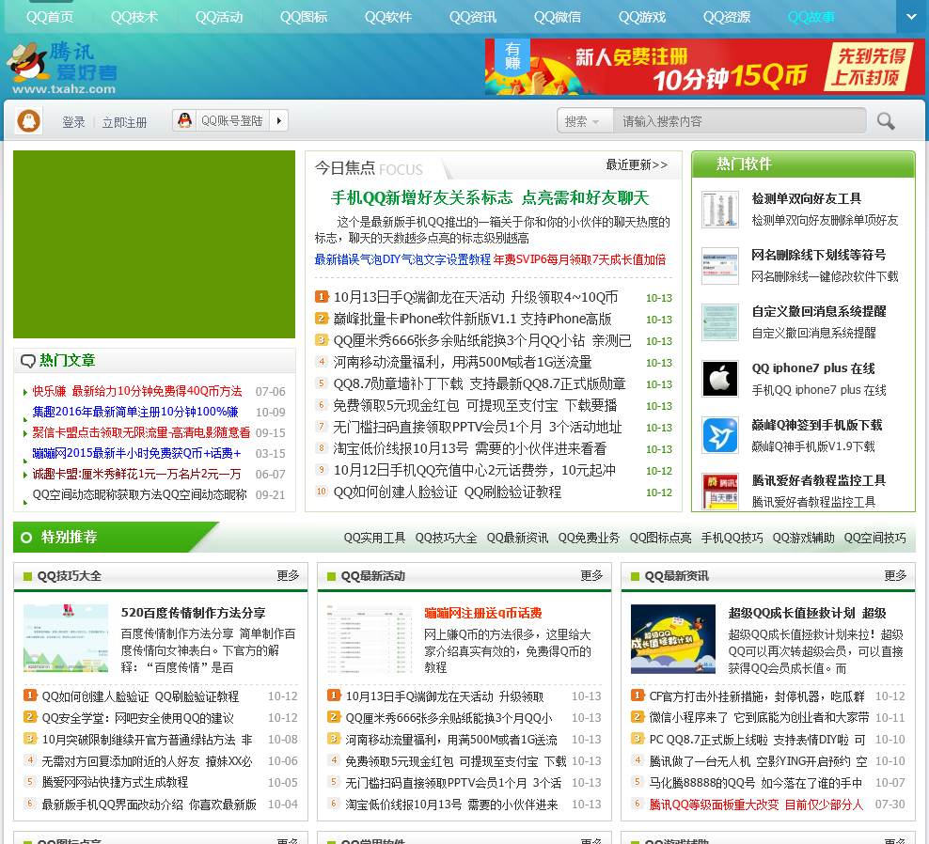Open 最新版手机QQ界面改动介绍 article
929x844 pixels.
tap(149, 805)
